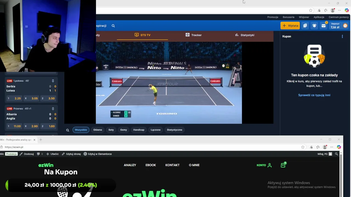Select odds 2.25 for Serbia win
This screenshot has width=351, height=197.
point(14,98)
